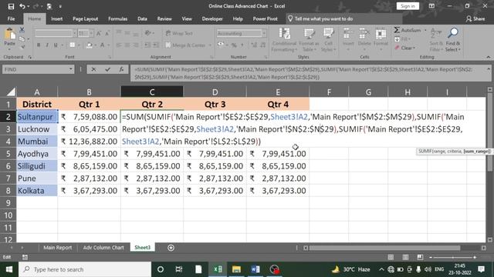Screen dimensions: 494x277
Task: Expand the formula bar chevron
Action: [489, 69]
